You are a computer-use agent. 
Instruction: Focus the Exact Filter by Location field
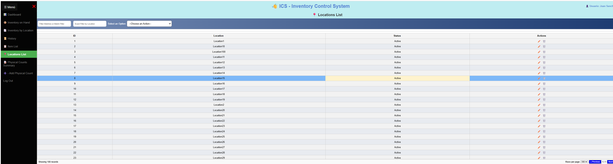tap(90, 24)
